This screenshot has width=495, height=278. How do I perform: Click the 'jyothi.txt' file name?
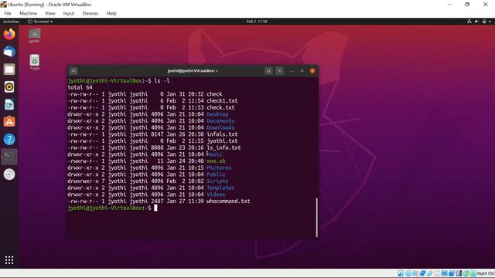222,141
